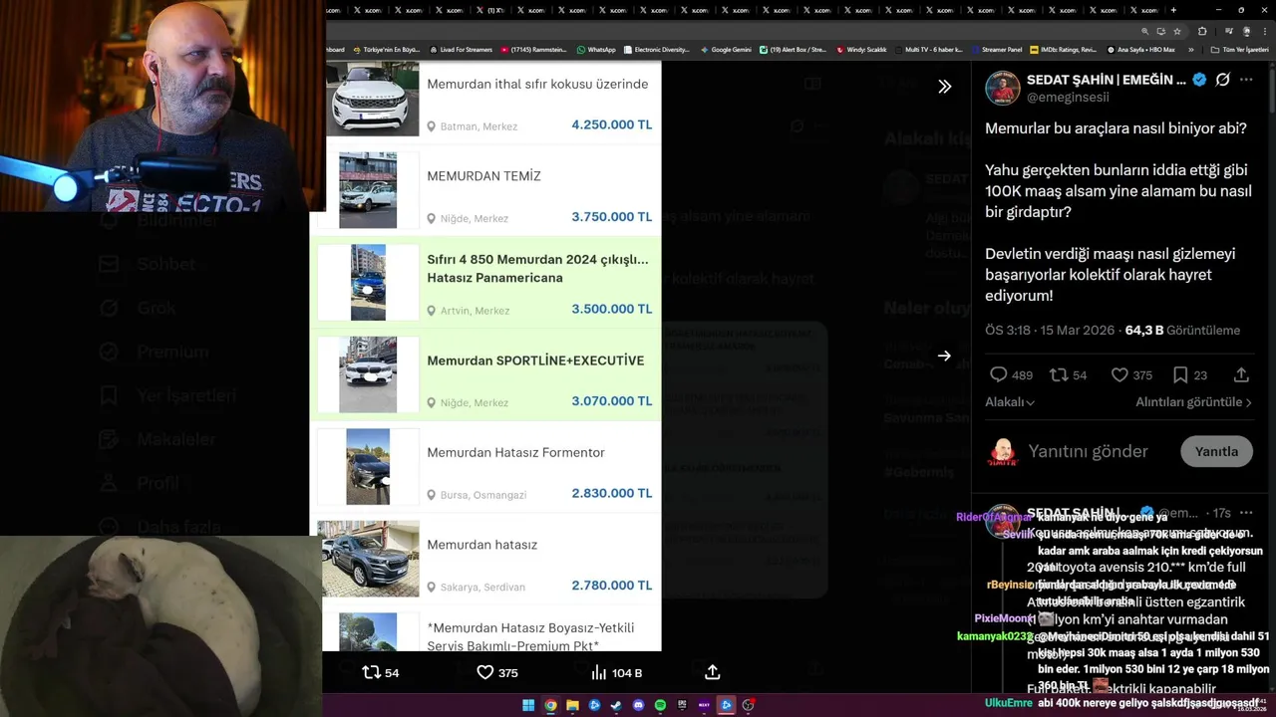The height and width of the screenshot is (717, 1276).
Task: Open a new browser tab with plus
Action: click(x=1173, y=10)
